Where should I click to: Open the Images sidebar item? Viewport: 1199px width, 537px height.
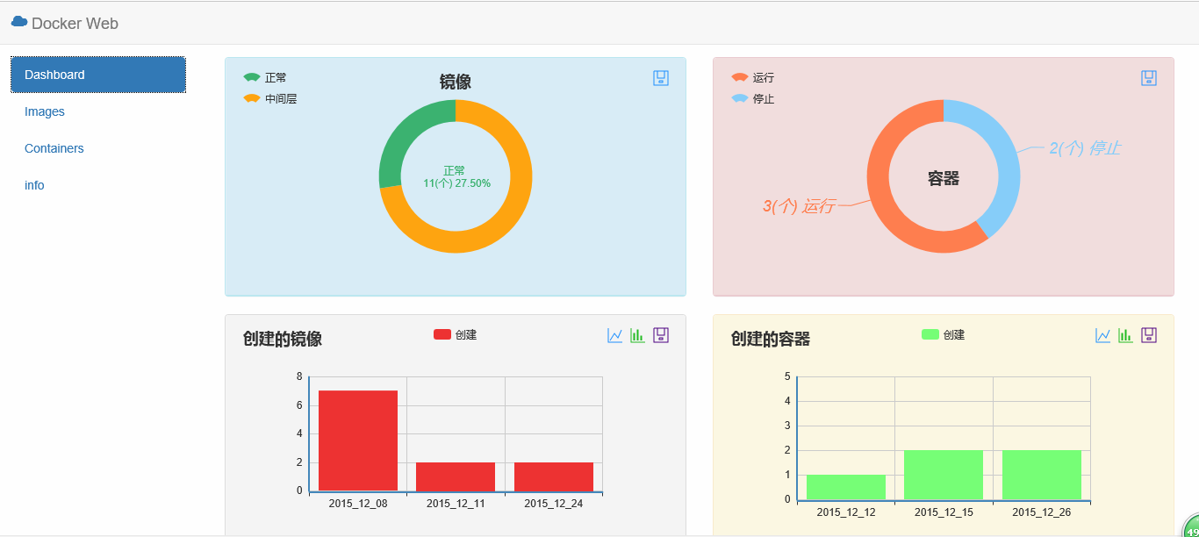(45, 111)
